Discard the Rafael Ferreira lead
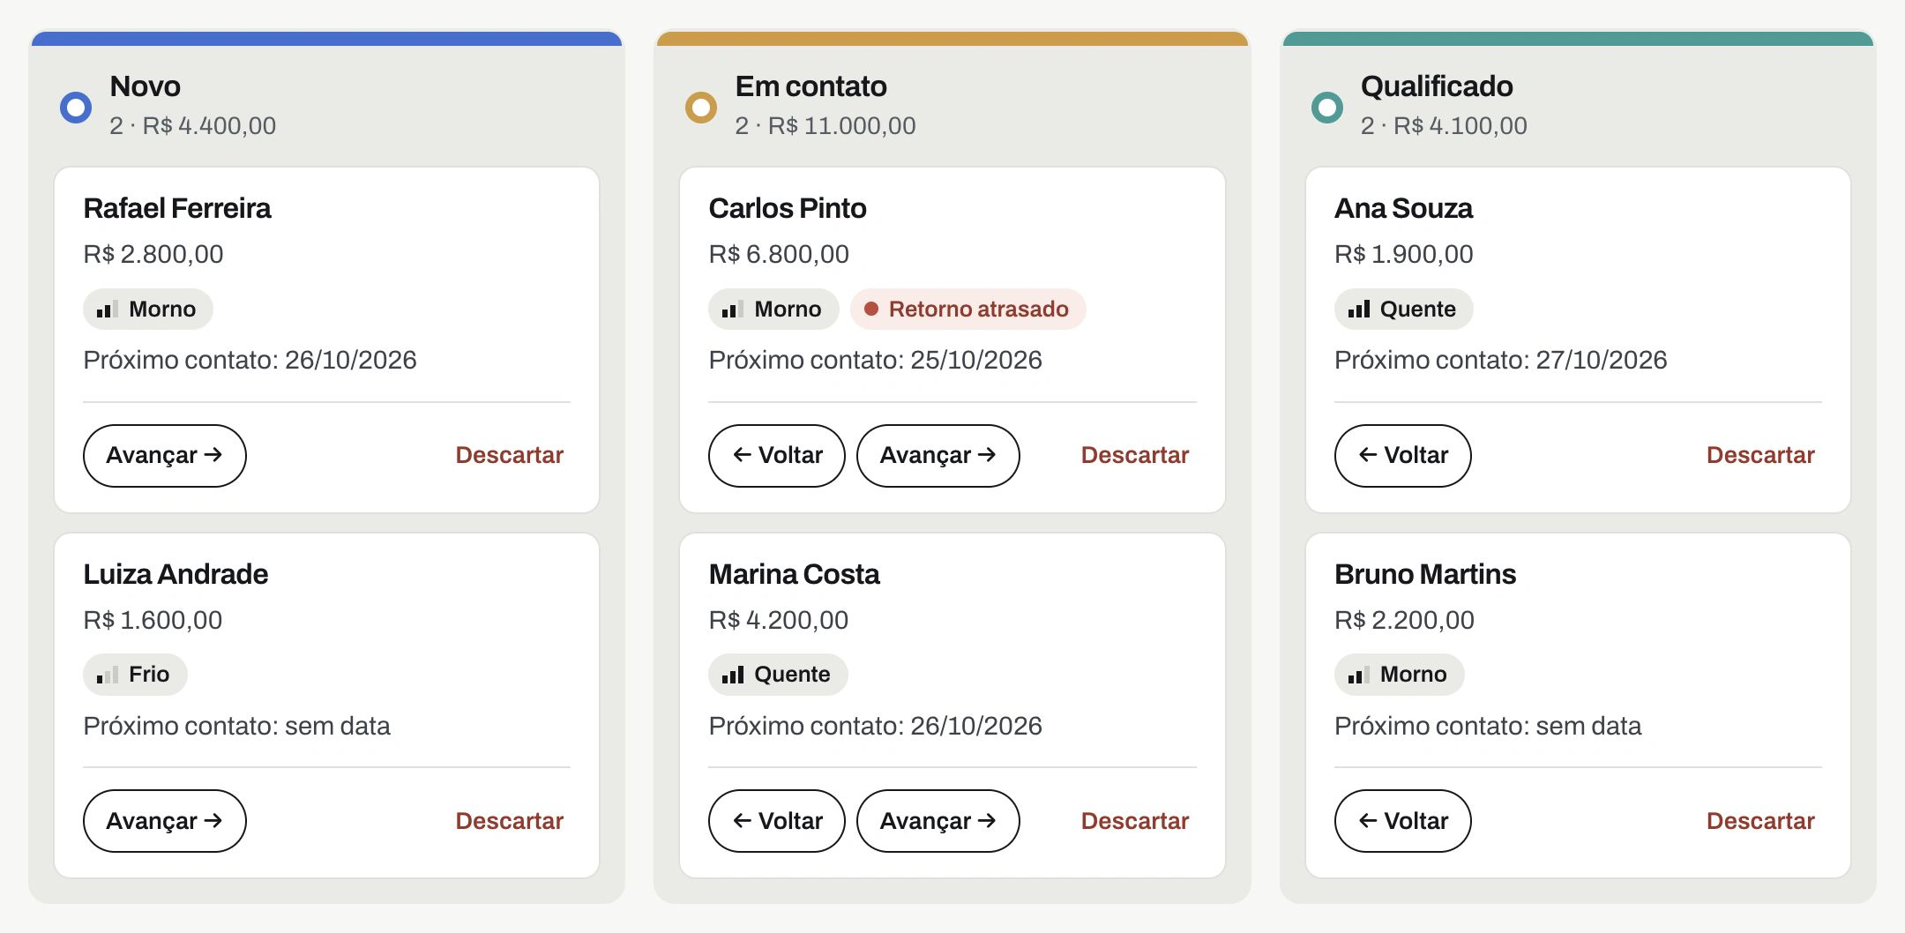1905x933 pixels. point(509,455)
